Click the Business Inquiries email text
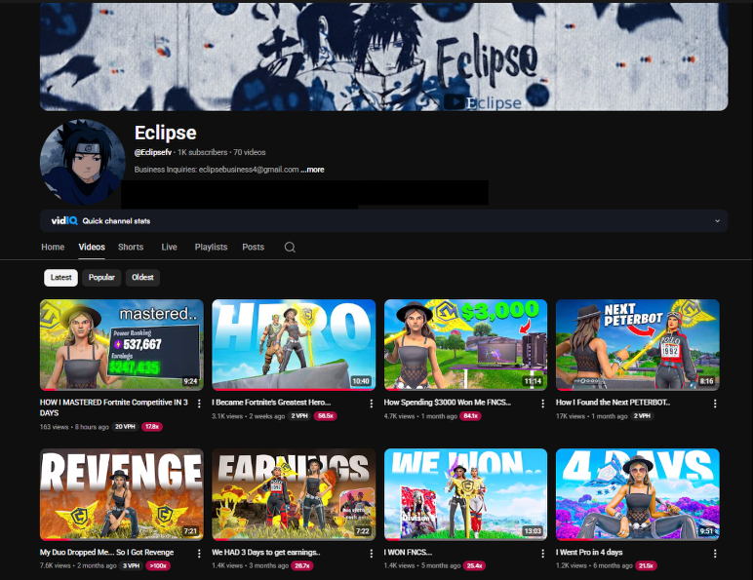This screenshot has height=580, width=753. pyautogui.click(x=217, y=170)
